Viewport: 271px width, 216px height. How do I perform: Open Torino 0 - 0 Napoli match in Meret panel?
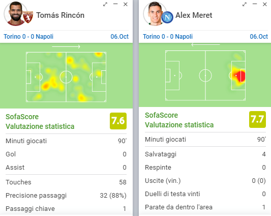(x=168, y=37)
